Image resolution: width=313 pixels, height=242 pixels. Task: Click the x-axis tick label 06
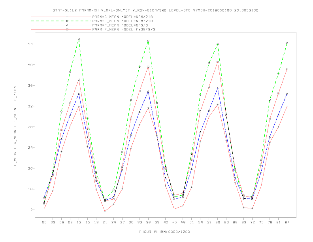pos(62,222)
